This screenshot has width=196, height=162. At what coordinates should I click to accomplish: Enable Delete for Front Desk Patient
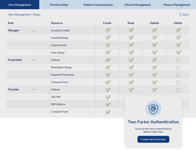click(x=178, y=60)
